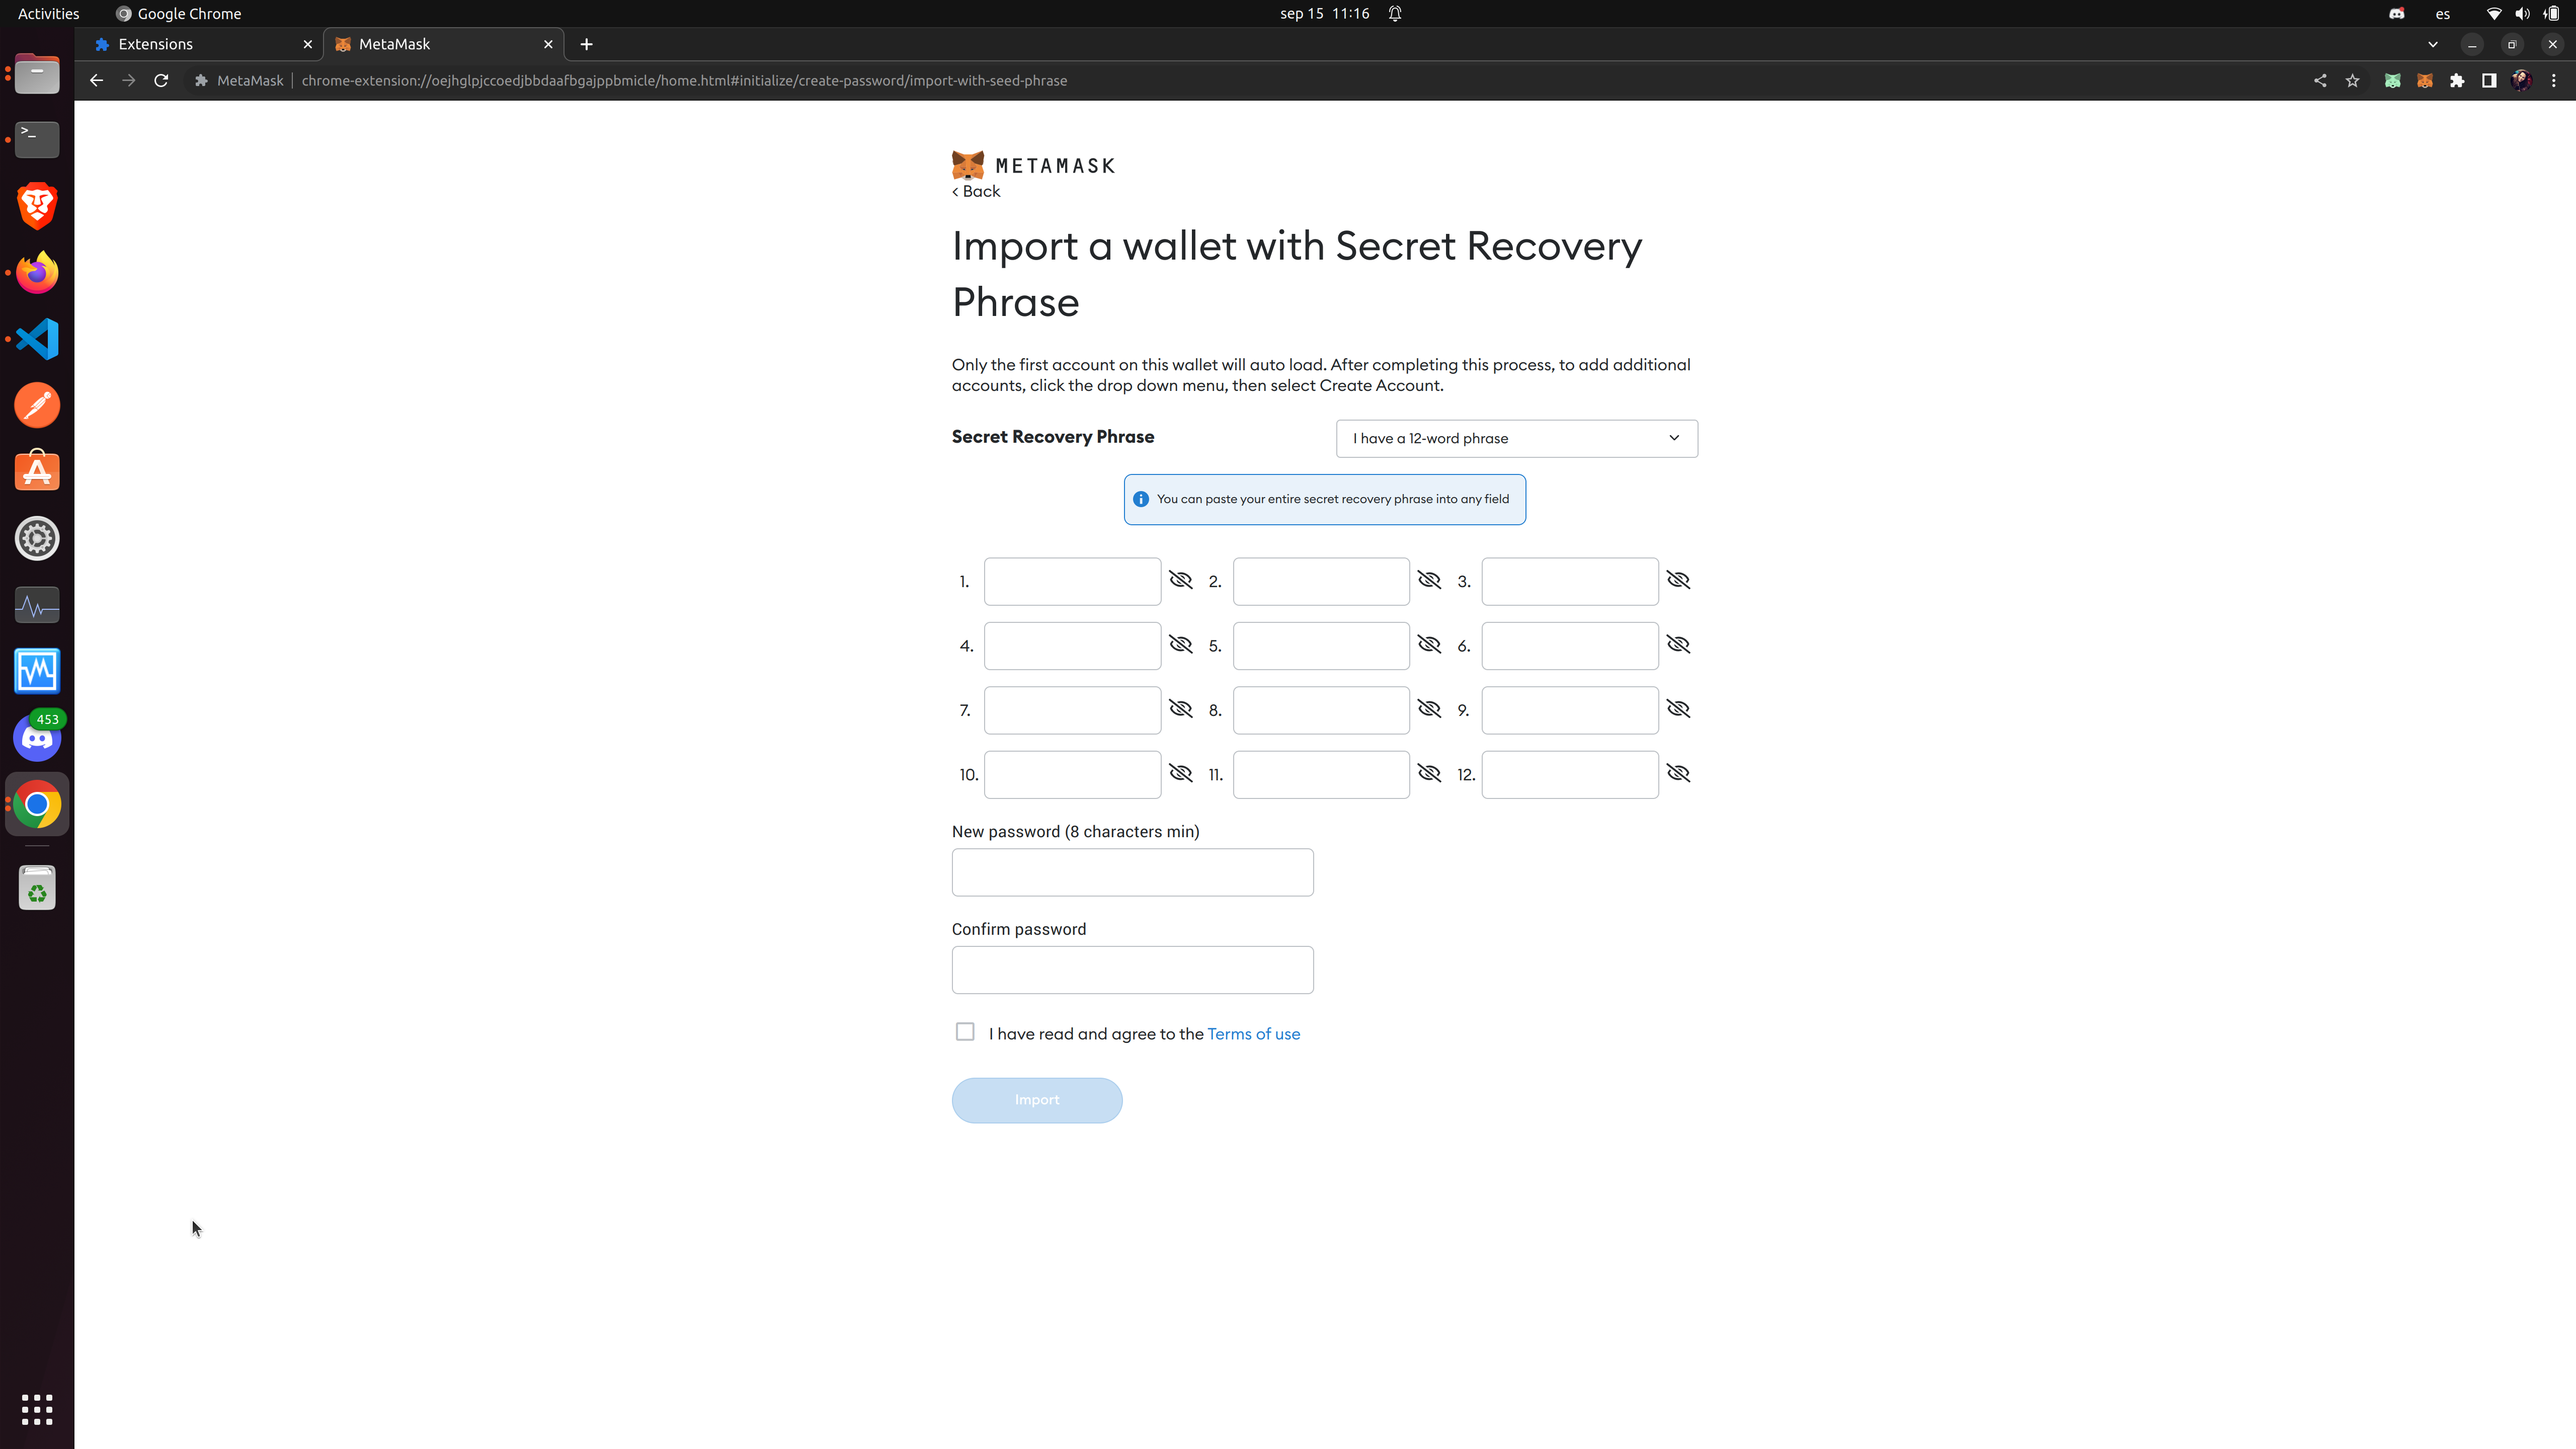Open the 'I have a 12-word phrase' dropdown
This screenshot has width=2576, height=1449.
(x=1515, y=438)
